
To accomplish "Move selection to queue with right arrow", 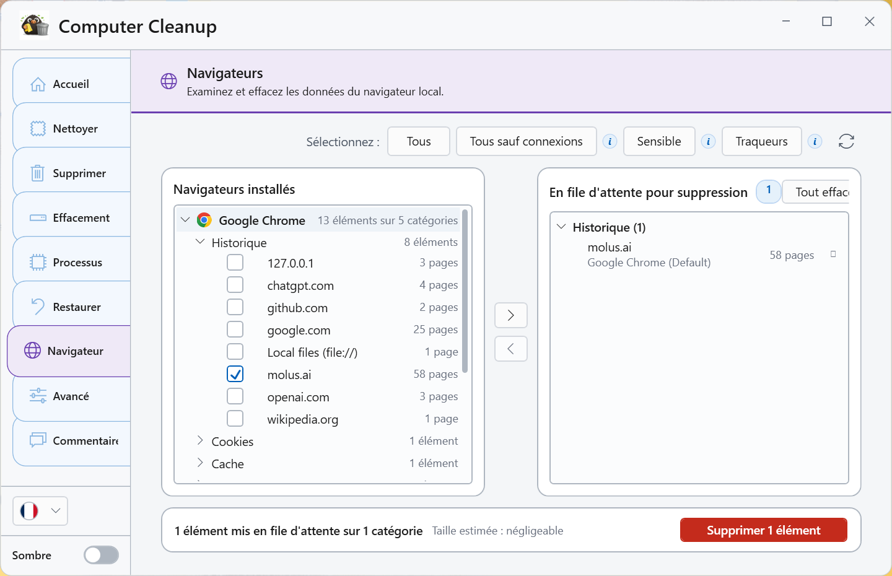I will 511,315.
